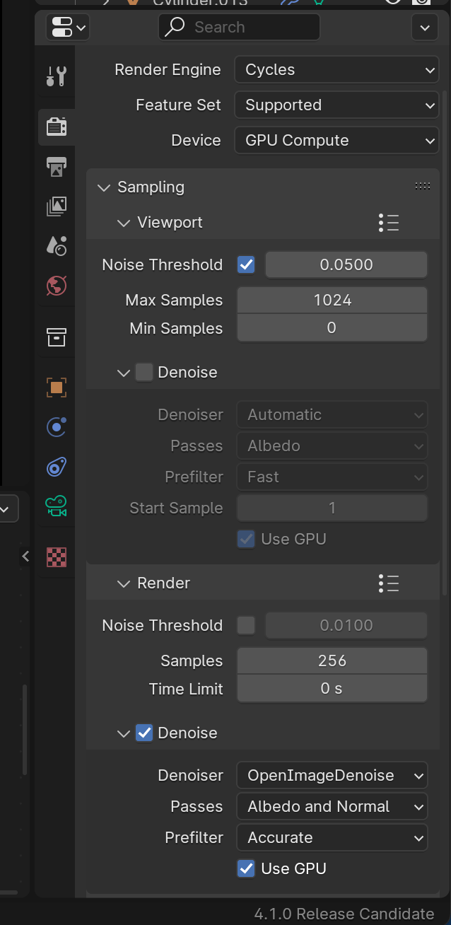The height and width of the screenshot is (925, 451).
Task: Set Max Samples value field
Action: 332,300
